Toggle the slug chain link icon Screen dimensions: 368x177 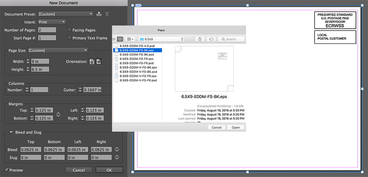click(x=117, y=157)
